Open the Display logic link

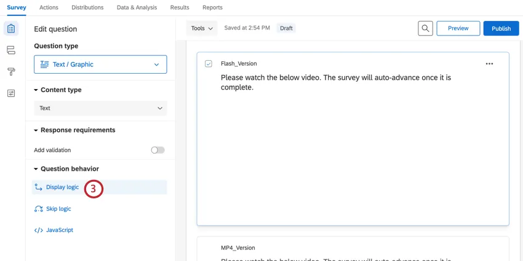coord(62,187)
